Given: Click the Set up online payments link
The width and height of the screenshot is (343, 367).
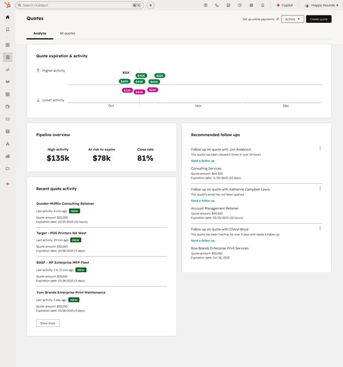Looking at the screenshot, I should (258, 19).
